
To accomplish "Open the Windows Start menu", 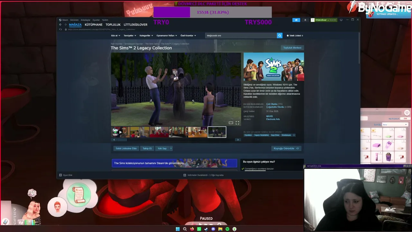I will click(x=178, y=229).
